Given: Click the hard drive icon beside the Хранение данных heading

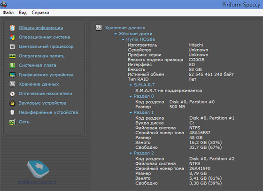Looking at the screenshot, I should [x=99, y=28].
